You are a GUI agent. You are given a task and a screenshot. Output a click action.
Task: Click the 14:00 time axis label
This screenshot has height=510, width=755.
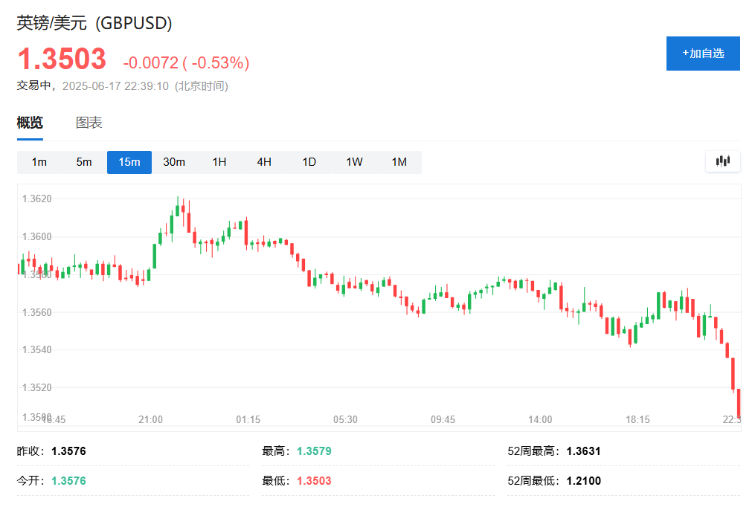(x=540, y=419)
